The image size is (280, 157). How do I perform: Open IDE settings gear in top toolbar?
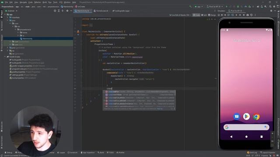click(274, 7)
